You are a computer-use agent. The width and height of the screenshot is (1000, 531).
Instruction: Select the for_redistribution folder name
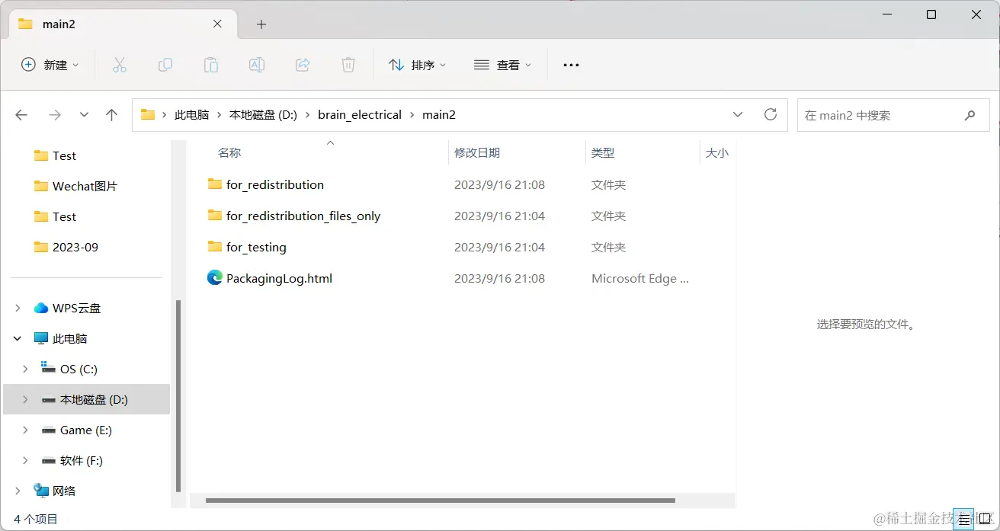click(275, 185)
